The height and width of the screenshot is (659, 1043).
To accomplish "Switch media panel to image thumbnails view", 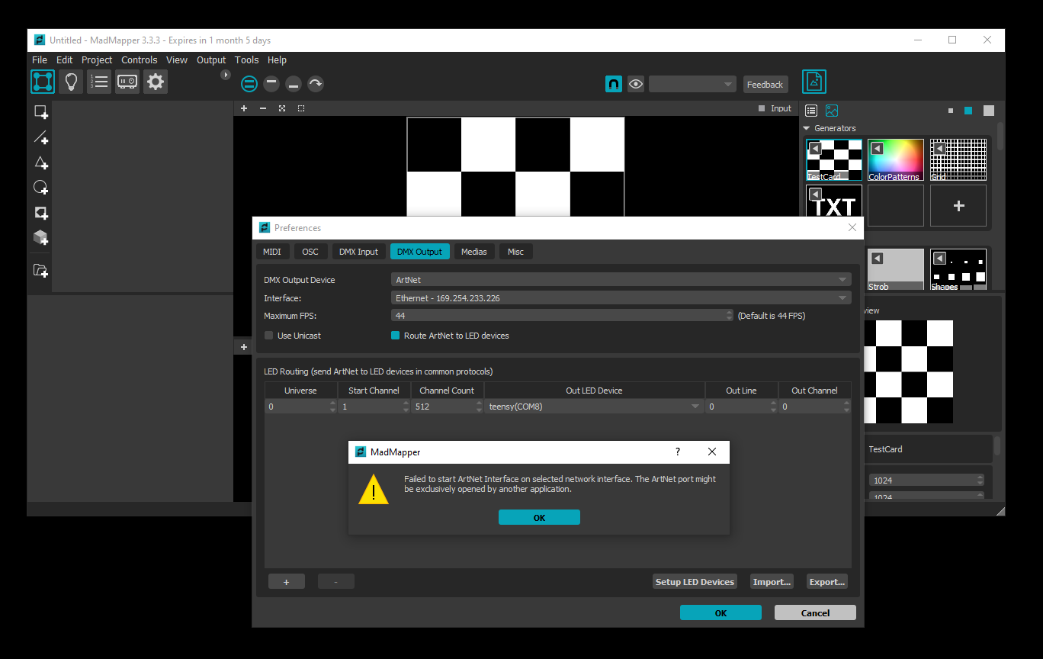I will (832, 111).
